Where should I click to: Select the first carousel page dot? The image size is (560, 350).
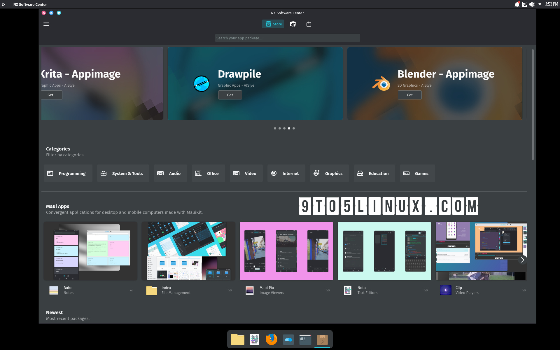click(275, 128)
